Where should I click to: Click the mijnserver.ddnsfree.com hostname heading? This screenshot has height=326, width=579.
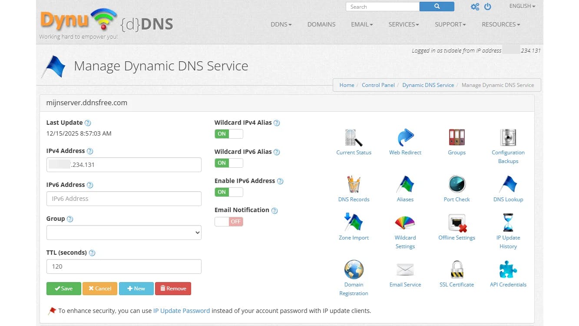tap(87, 103)
